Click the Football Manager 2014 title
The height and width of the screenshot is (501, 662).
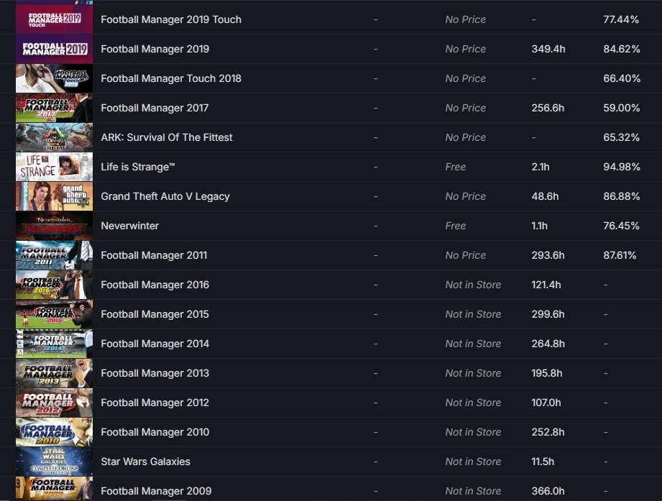tap(155, 344)
